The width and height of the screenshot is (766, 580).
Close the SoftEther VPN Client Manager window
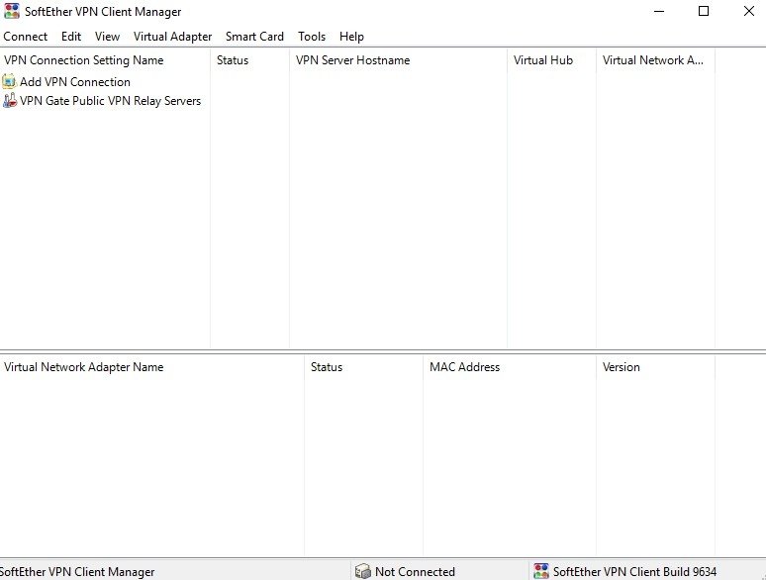pyautogui.click(x=748, y=11)
